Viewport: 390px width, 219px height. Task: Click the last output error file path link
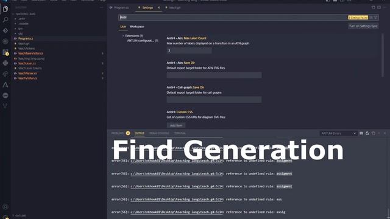point(177,212)
